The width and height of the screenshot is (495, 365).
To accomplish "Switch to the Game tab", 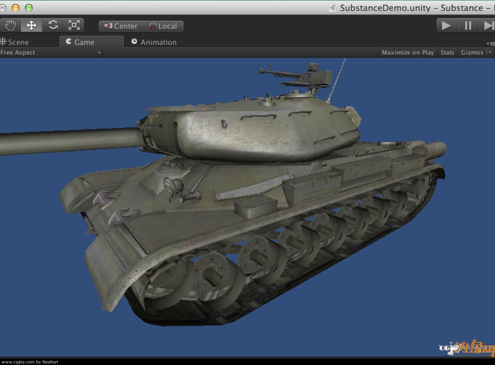I will (x=92, y=42).
